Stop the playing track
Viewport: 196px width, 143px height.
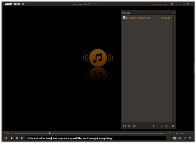coord(11,138)
